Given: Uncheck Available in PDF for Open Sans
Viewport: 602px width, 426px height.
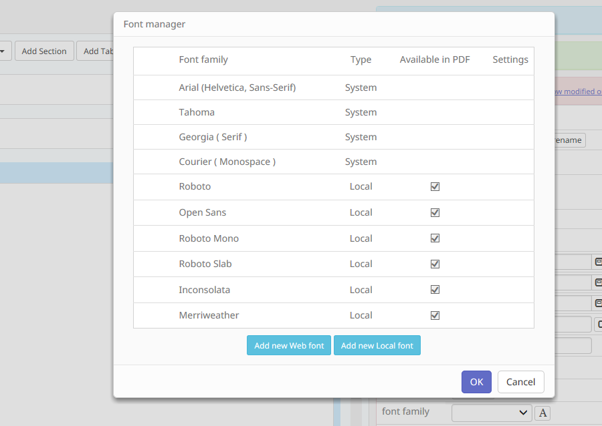Looking at the screenshot, I should click(435, 212).
